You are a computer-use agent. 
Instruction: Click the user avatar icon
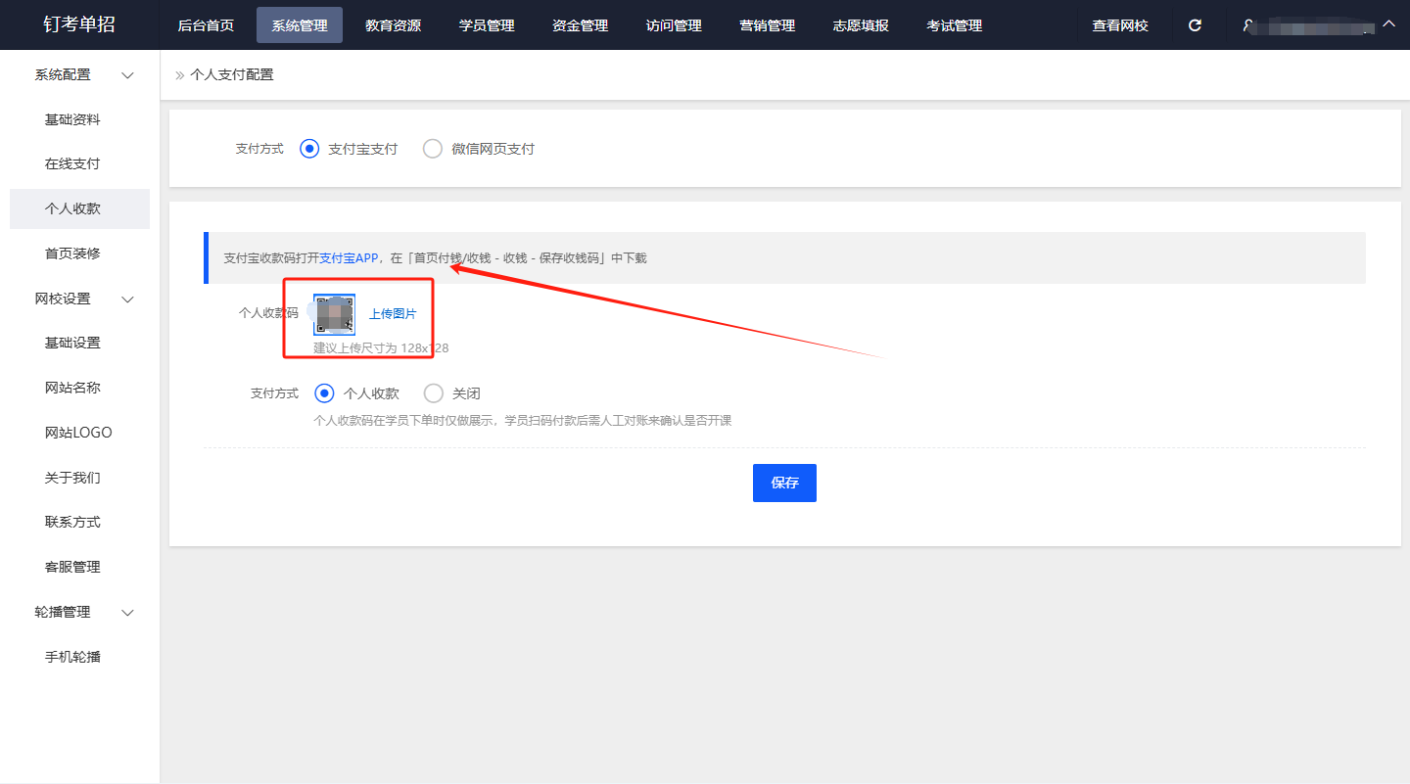coord(1248,25)
